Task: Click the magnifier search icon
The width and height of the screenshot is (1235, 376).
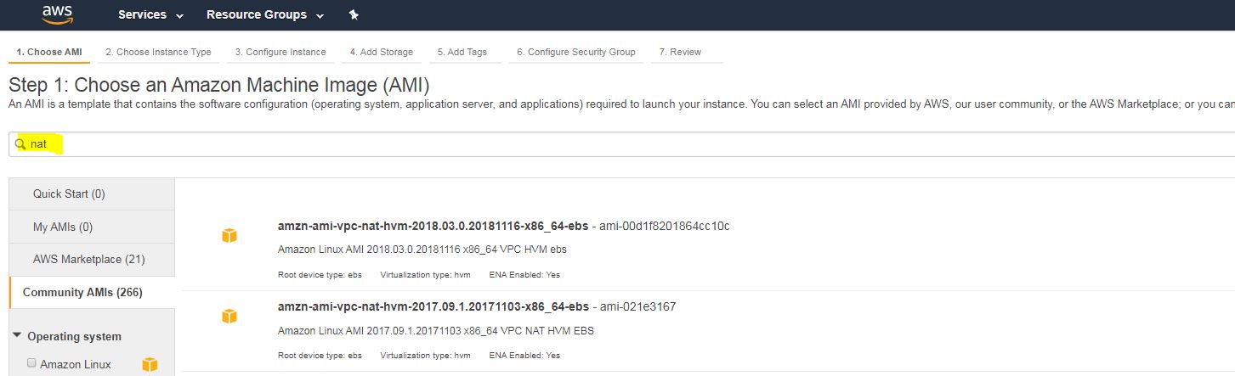Action: click(x=20, y=144)
